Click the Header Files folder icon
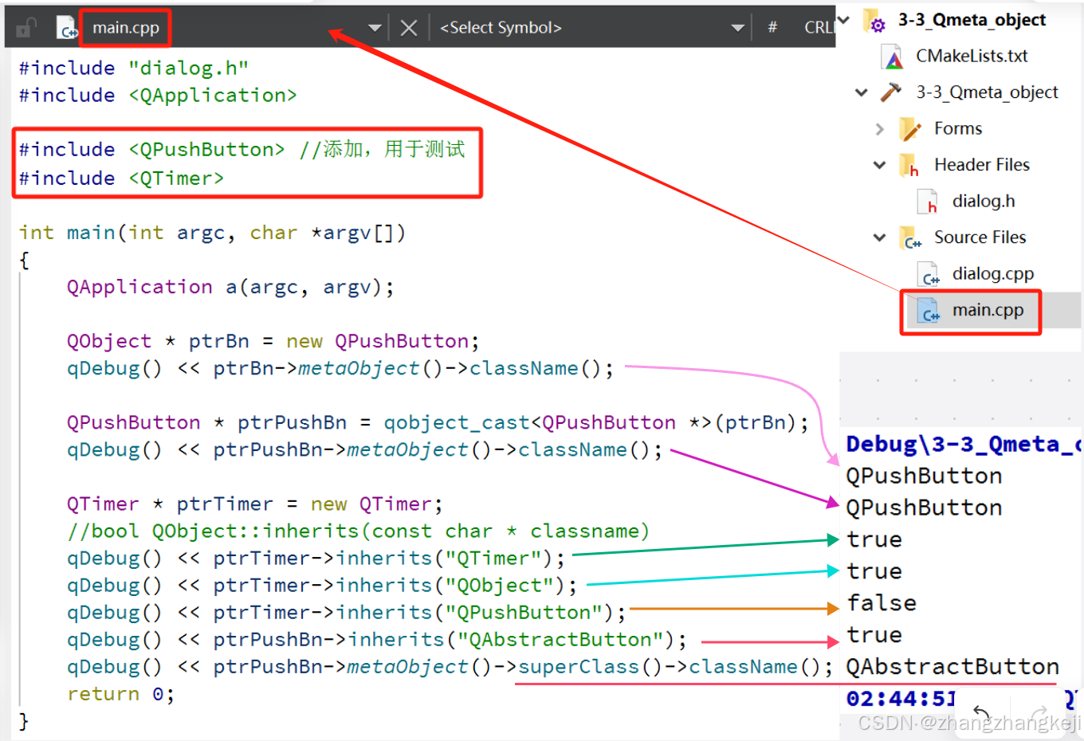 point(910,166)
